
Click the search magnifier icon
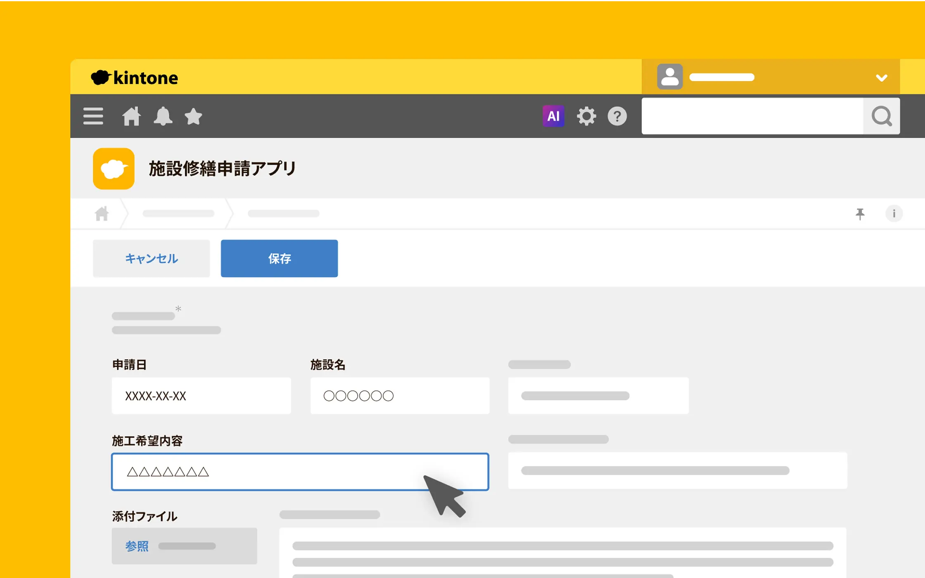(x=881, y=116)
